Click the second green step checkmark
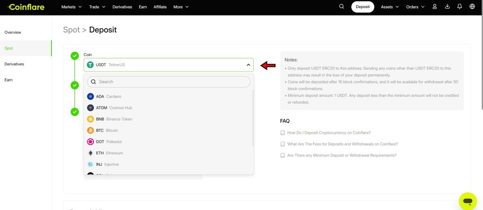Viewport: 483px width, 210px height. 75,85
